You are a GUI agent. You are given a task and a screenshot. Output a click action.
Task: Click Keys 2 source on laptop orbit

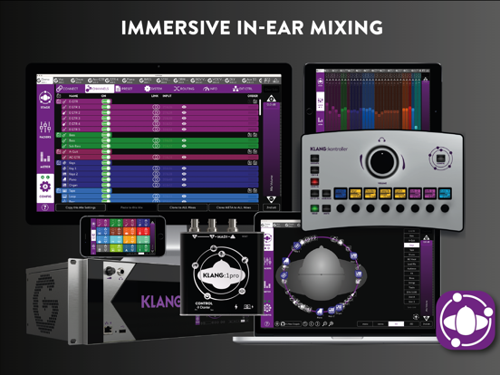332,310
